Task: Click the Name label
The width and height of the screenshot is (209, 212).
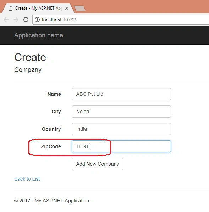Action: tap(54, 94)
